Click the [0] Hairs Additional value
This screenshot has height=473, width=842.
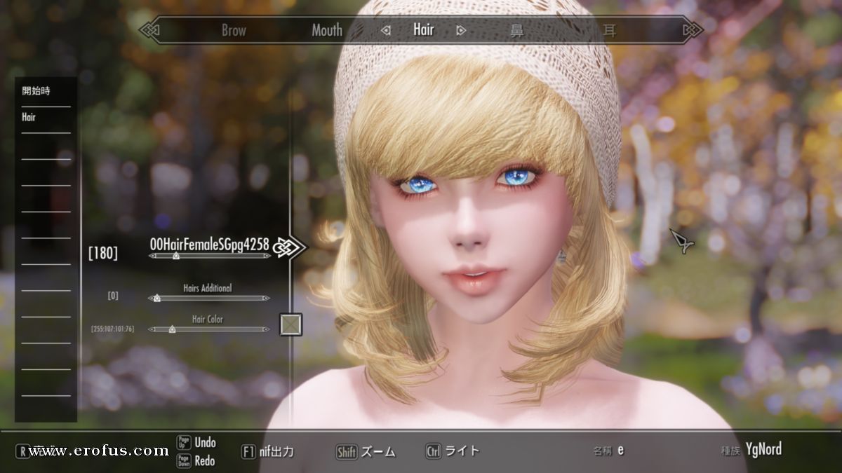pos(113,296)
